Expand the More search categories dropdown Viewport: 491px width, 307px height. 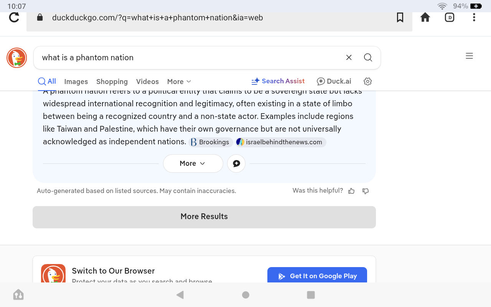coord(179,82)
